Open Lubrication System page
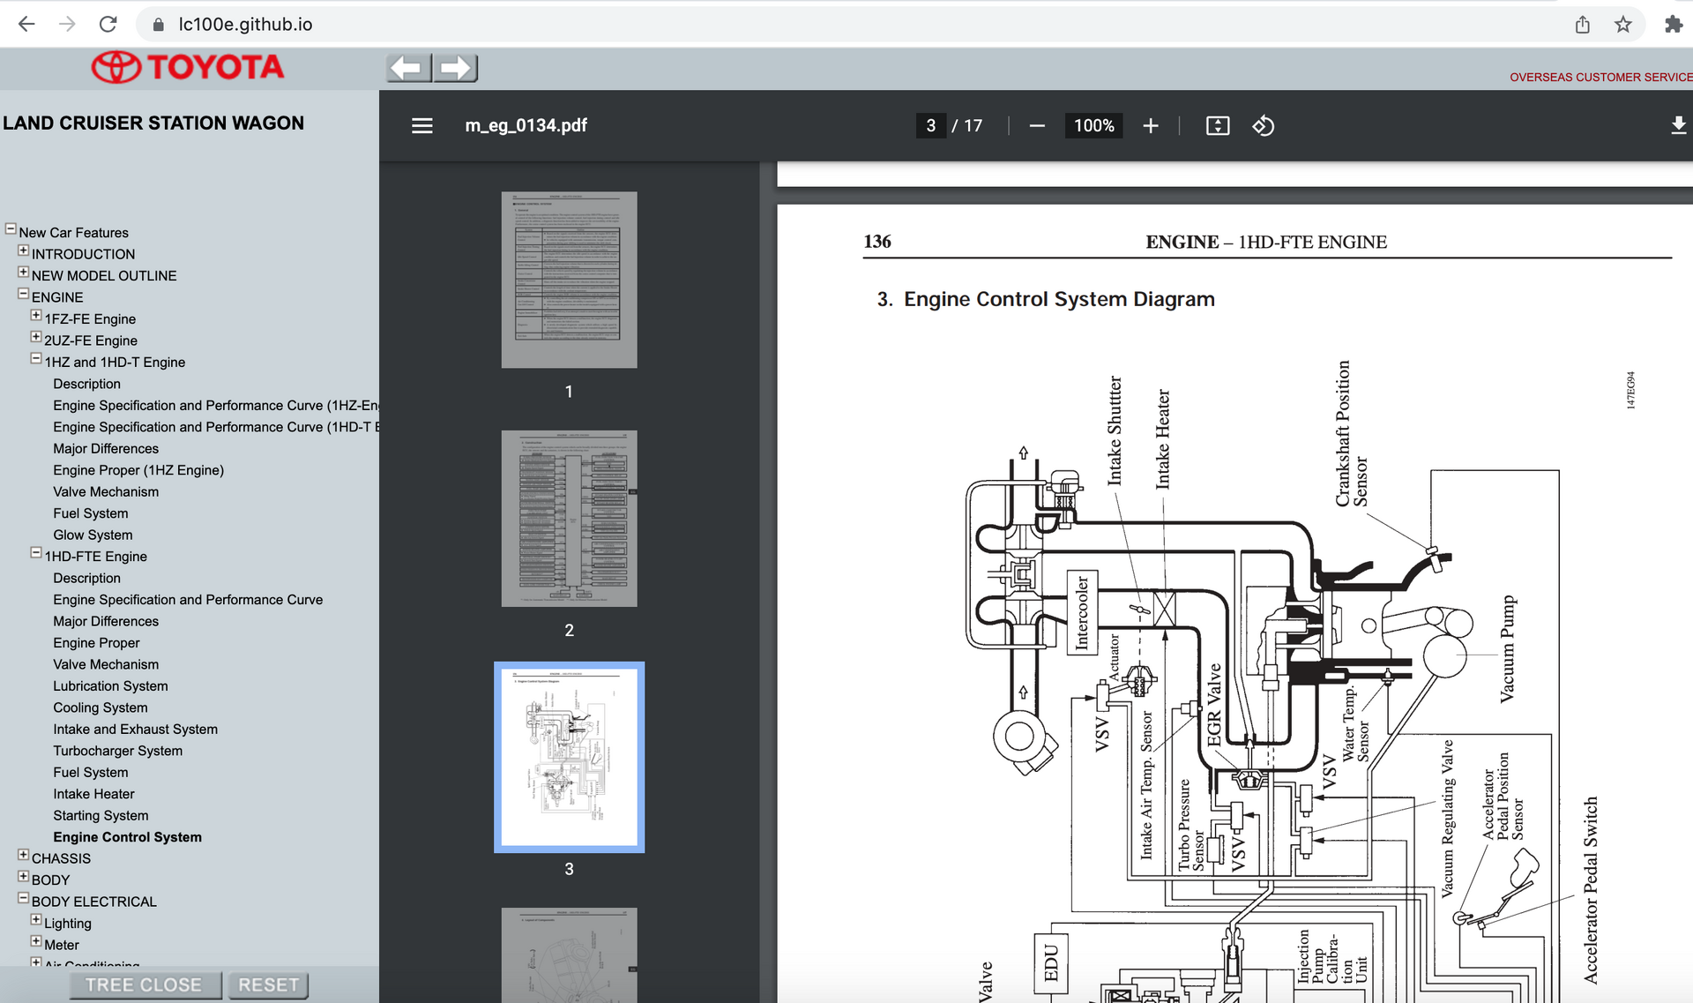Viewport: 1693px width, 1003px height. (x=110, y=685)
